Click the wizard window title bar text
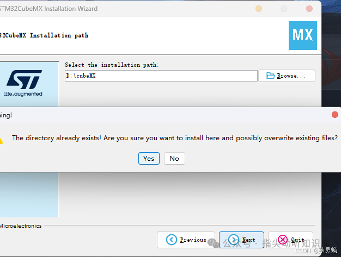Image resolution: width=341 pixels, height=257 pixels. pyautogui.click(x=48, y=9)
